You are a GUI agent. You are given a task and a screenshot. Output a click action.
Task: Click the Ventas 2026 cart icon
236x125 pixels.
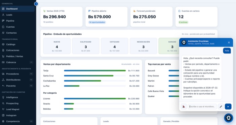pyautogui.click(x=45, y=11)
